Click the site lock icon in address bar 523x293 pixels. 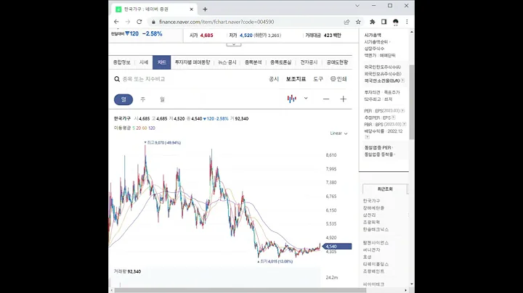click(153, 22)
